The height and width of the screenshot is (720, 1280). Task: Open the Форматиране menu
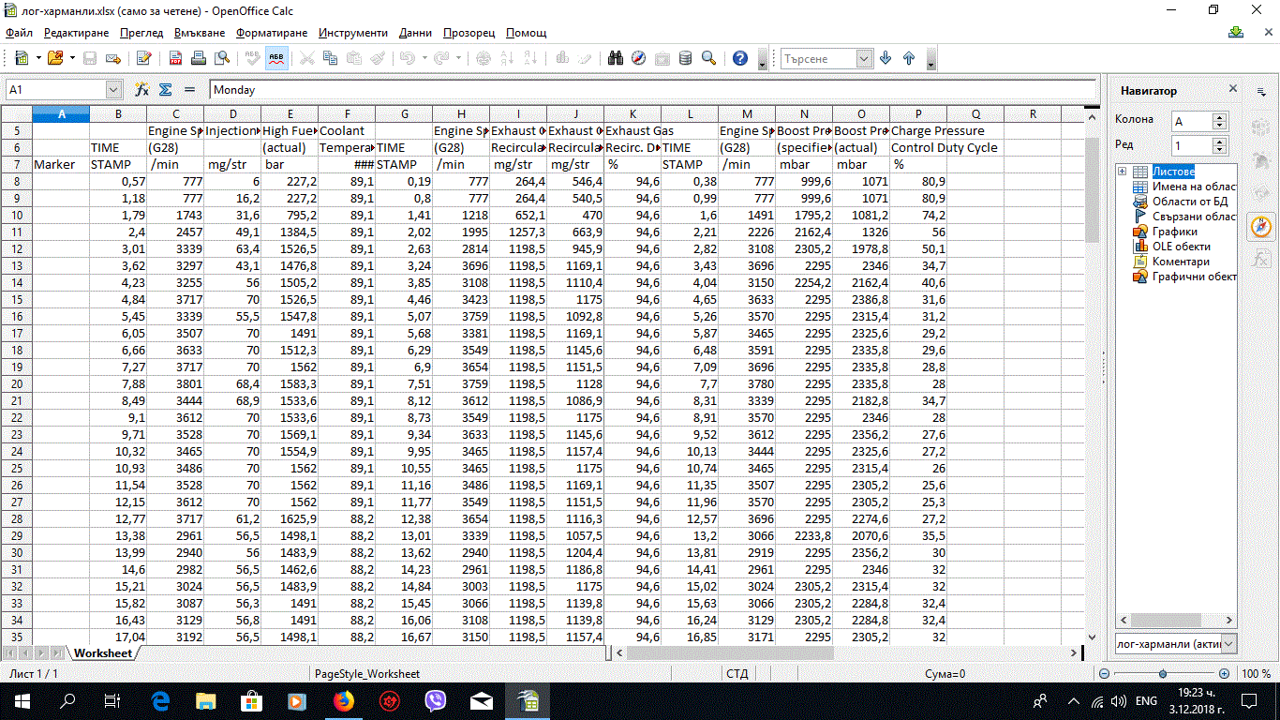pyautogui.click(x=272, y=33)
